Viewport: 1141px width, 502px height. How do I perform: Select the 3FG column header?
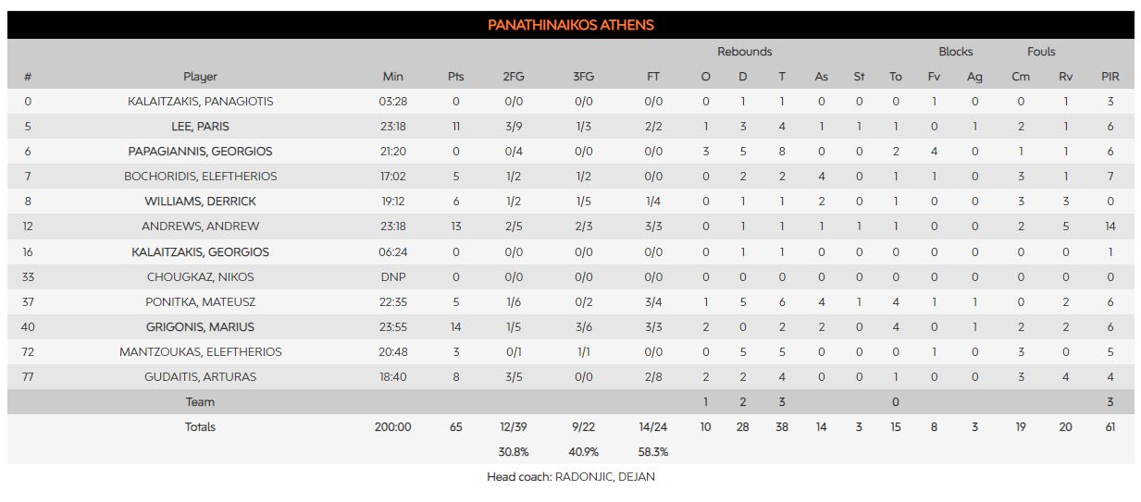pyautogui.click(x=583, y=77)
